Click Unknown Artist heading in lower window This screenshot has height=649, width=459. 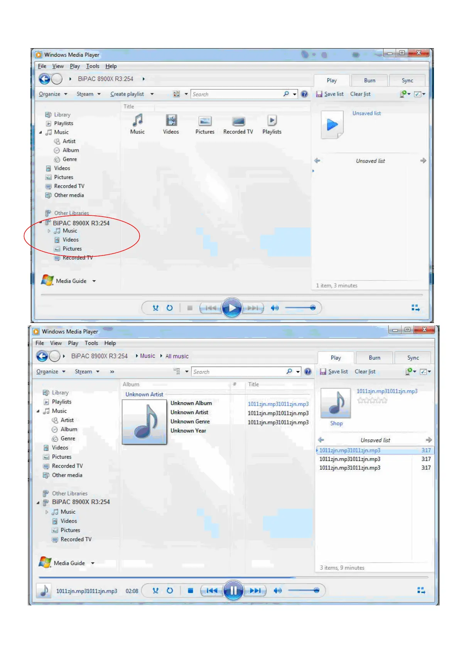point(144,394)
